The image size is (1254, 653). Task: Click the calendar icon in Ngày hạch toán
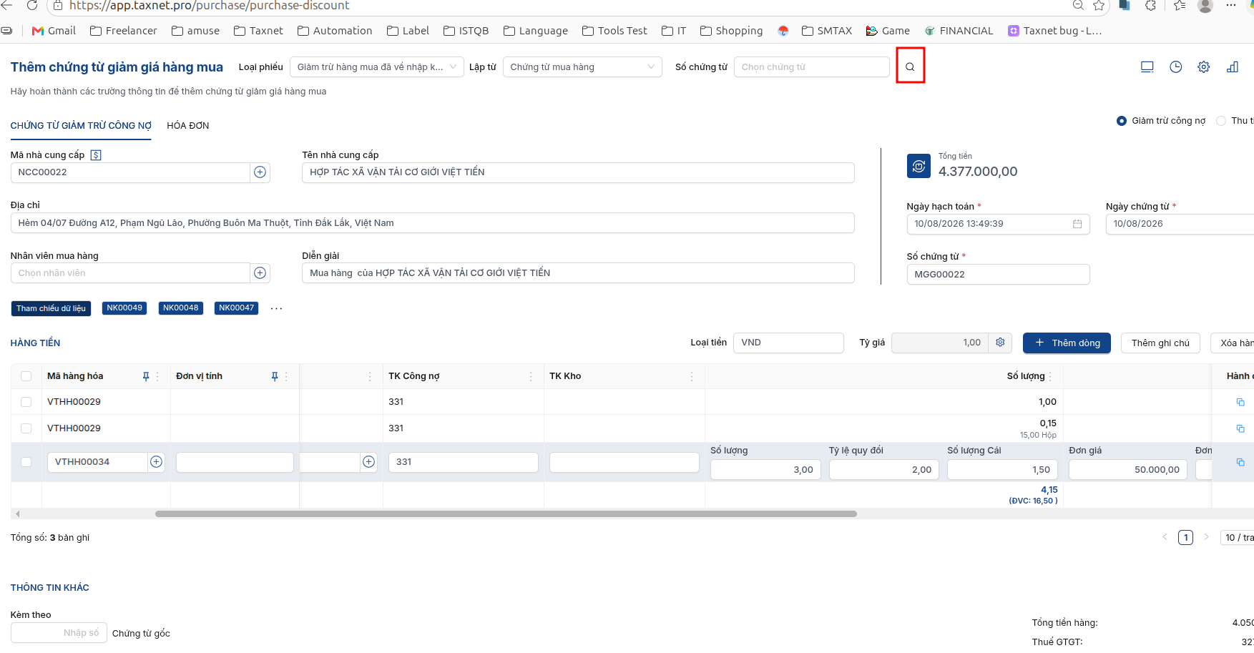1077,224
